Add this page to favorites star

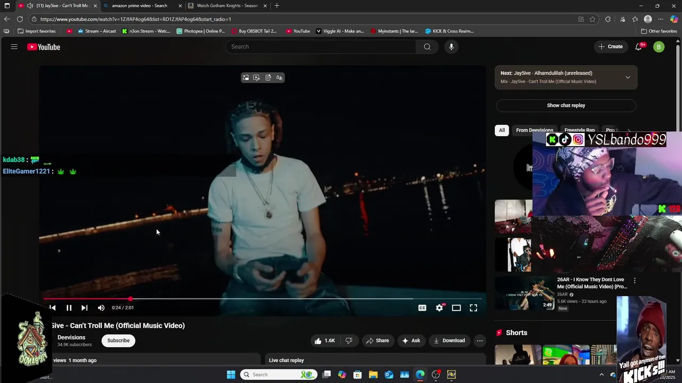[x=592, y=19]
